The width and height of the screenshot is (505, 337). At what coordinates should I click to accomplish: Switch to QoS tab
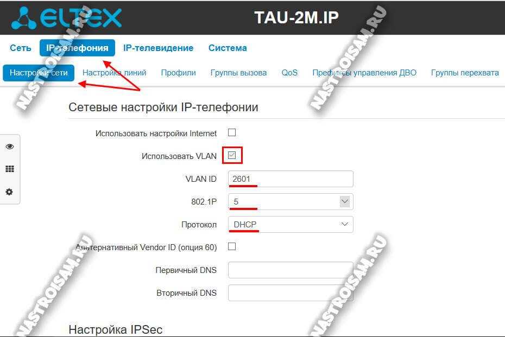(x=289, y=73)
